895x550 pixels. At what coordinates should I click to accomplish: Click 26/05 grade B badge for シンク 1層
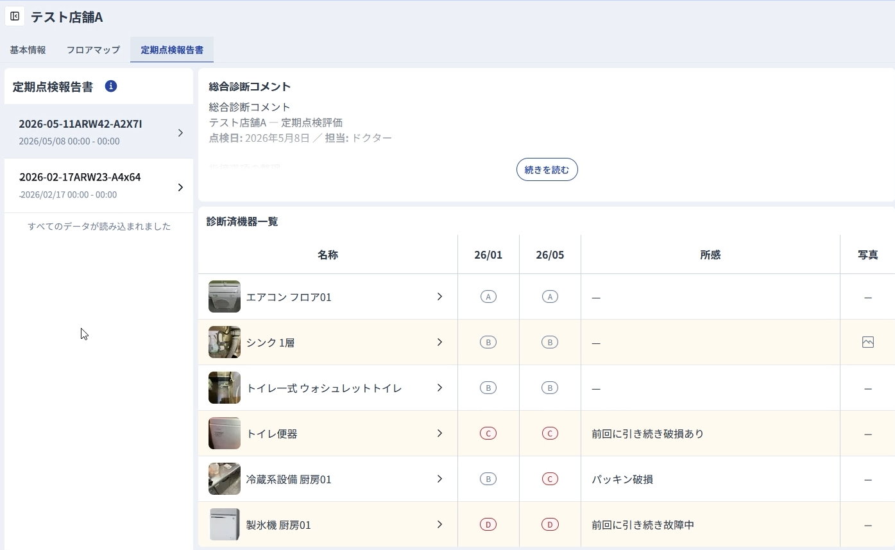click(550, 342)
